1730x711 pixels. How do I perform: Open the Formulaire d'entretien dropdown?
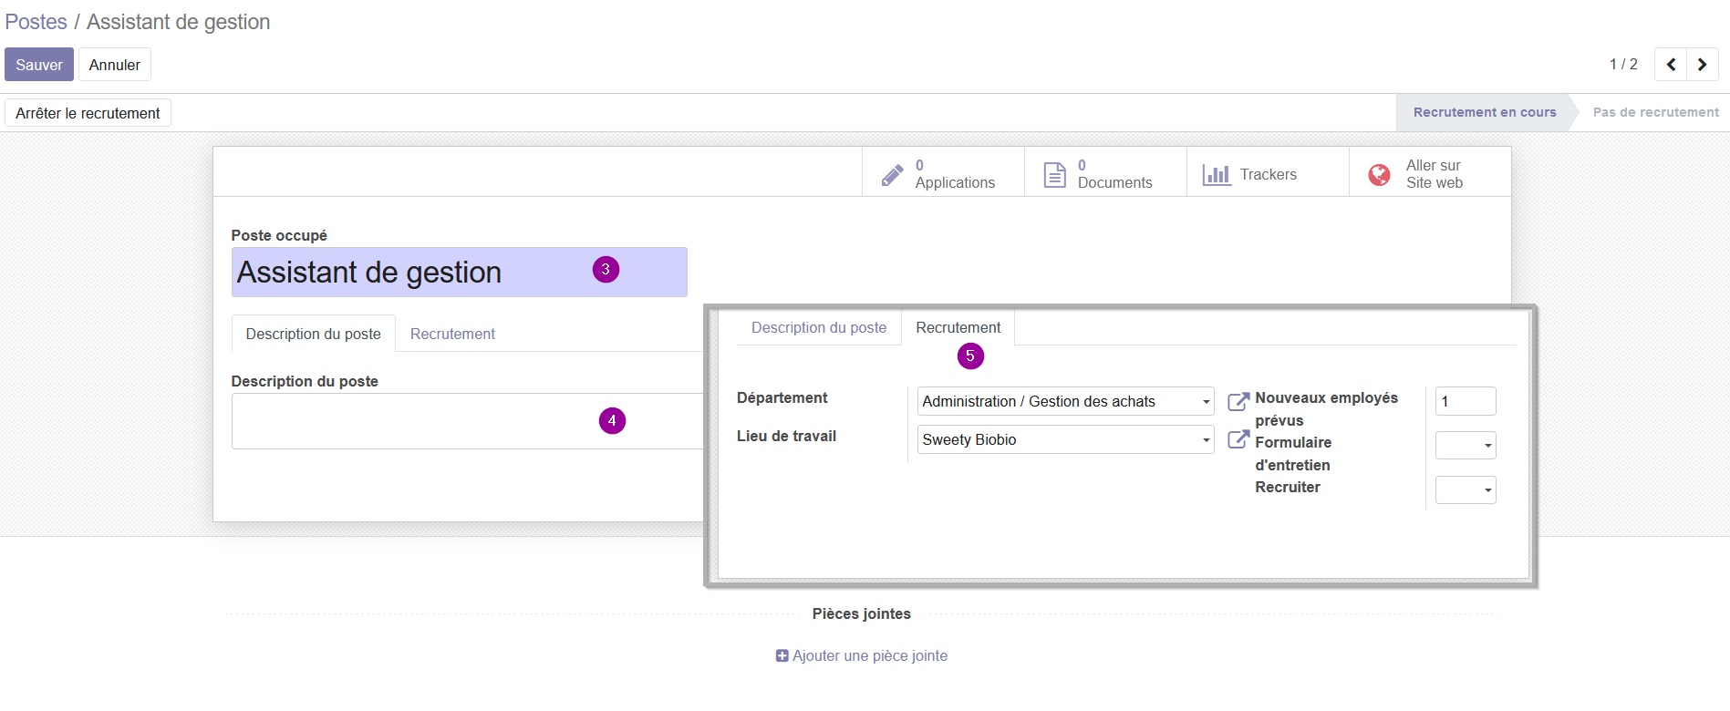(x=1466, y=445)
